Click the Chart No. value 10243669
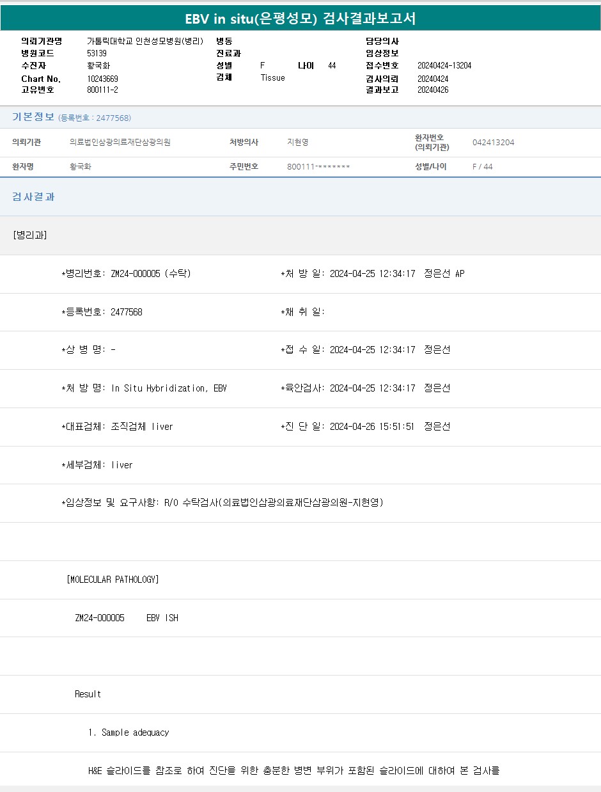The width and height of the screenshot is (601, 792). [102, 79]
